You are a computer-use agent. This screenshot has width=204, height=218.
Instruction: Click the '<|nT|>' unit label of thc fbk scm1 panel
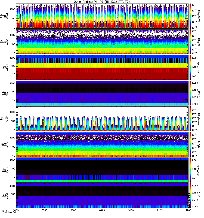(x=199, y=195)
